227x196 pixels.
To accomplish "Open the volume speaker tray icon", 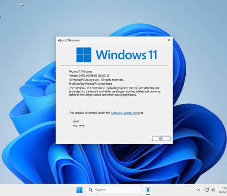I will [213, 190].
